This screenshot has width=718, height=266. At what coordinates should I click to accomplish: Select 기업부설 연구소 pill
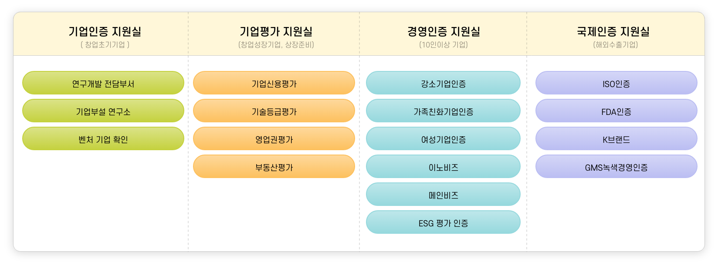point(103,111)
